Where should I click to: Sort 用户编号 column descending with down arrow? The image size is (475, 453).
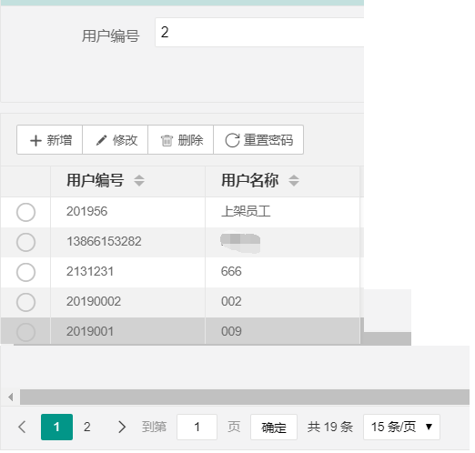140,185
